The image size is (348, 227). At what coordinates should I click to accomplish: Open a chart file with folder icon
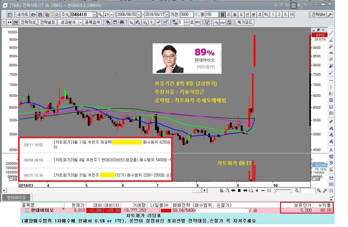tap(34, 15)
